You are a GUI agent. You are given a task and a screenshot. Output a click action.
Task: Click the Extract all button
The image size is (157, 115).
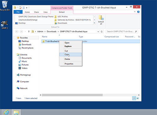(101, 20)
